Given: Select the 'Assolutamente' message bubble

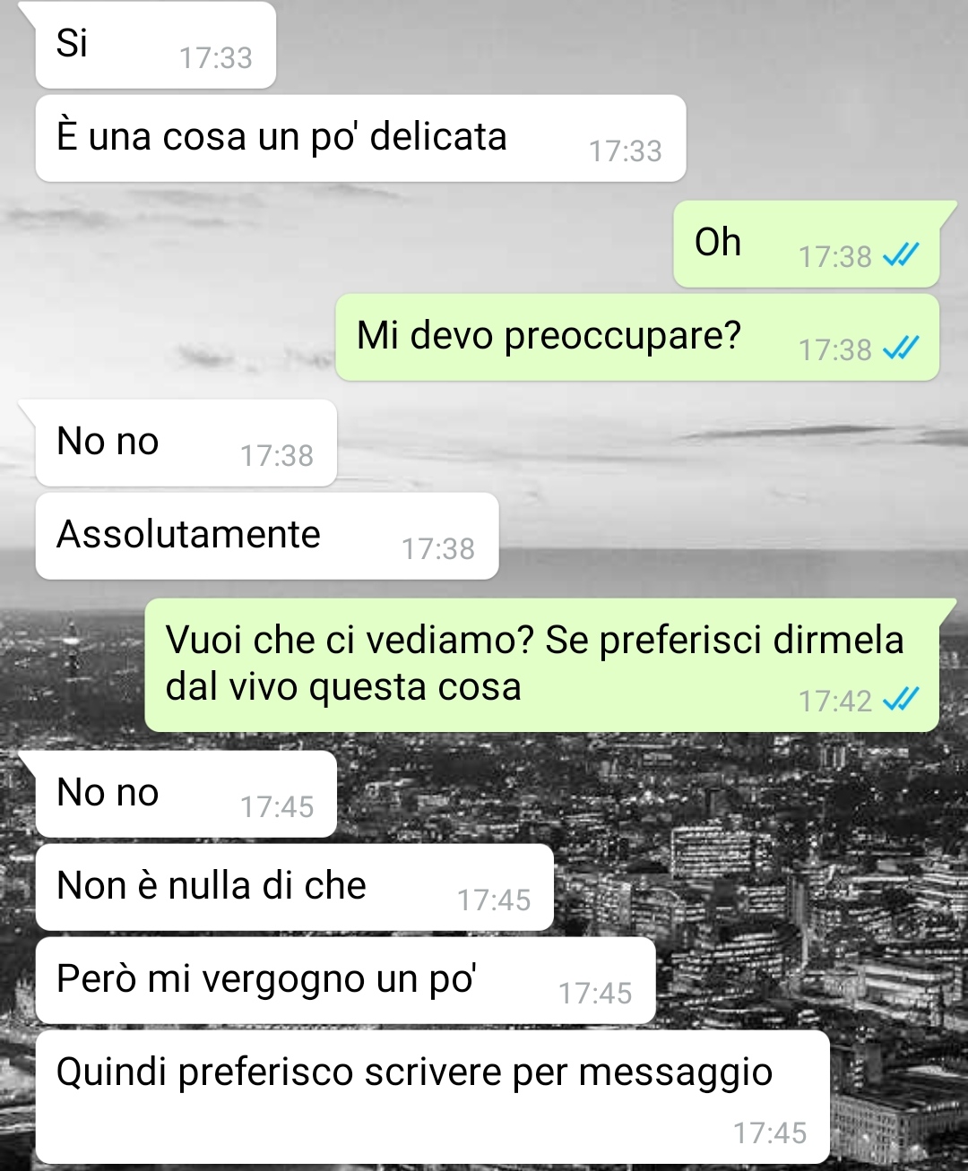Looking at the screenshot, I should (267, 536).
